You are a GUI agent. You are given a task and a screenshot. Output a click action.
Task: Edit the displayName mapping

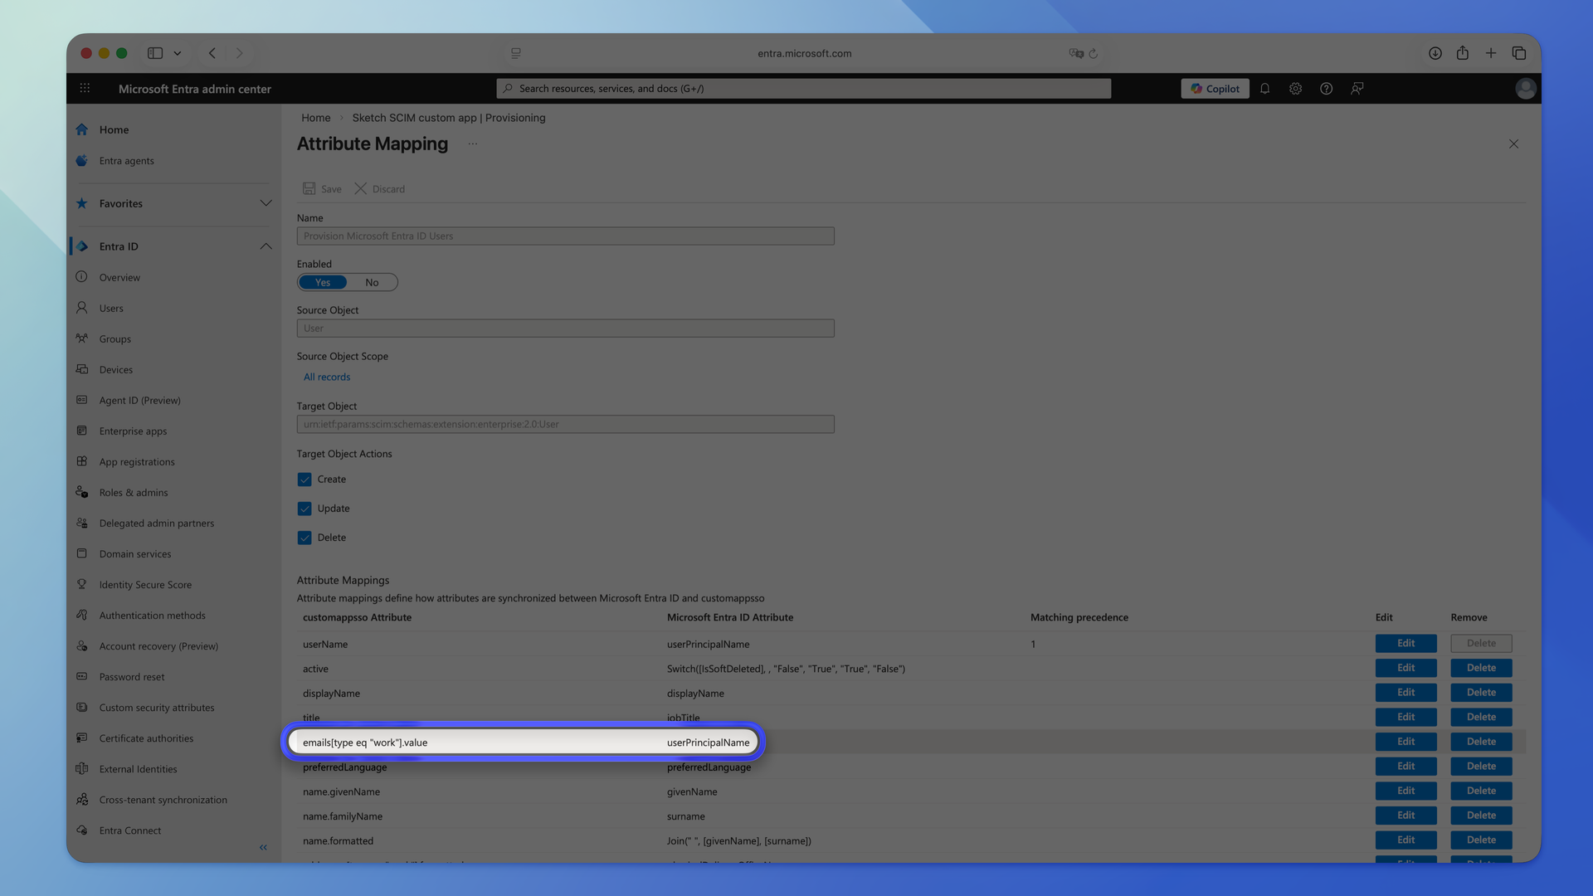(x=1405, y=693)
